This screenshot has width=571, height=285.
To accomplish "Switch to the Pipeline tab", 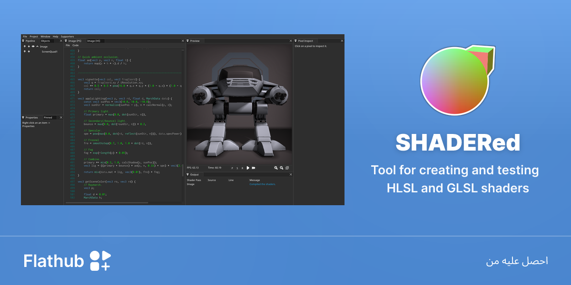I will click(x=30, y=41).
